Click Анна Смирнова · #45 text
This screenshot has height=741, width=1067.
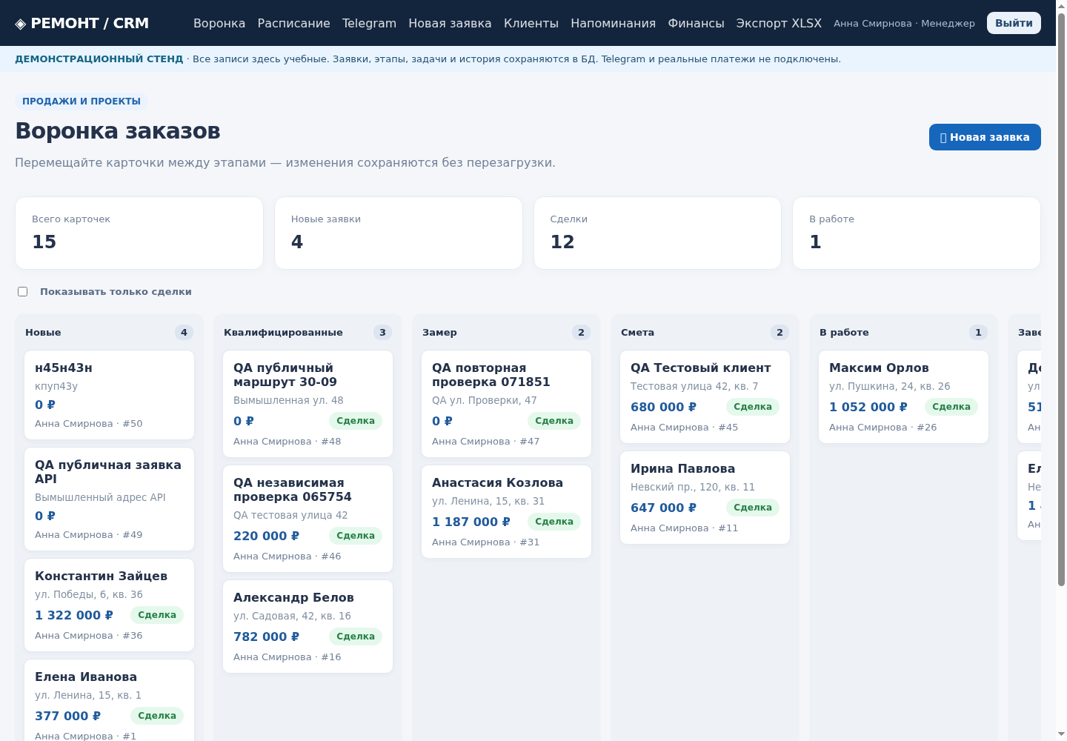point(684,428)
